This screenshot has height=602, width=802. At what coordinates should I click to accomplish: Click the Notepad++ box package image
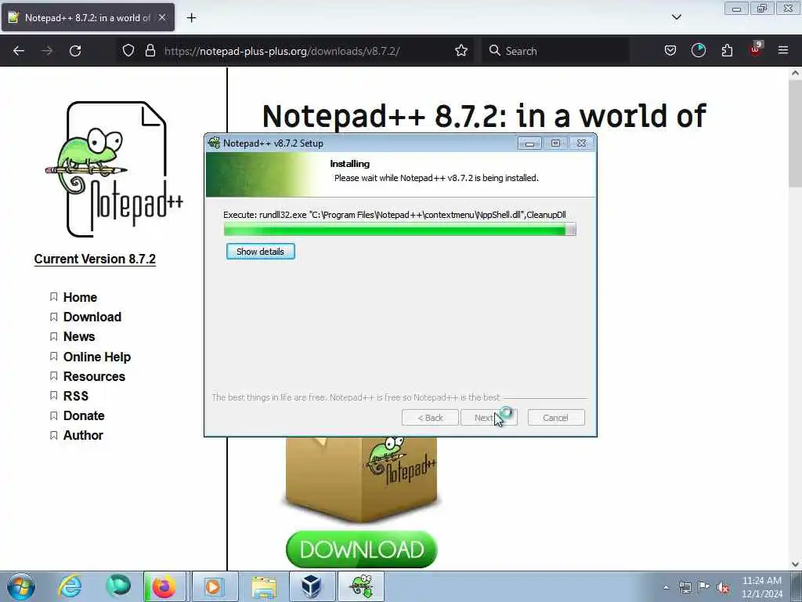tap(362, 479)
